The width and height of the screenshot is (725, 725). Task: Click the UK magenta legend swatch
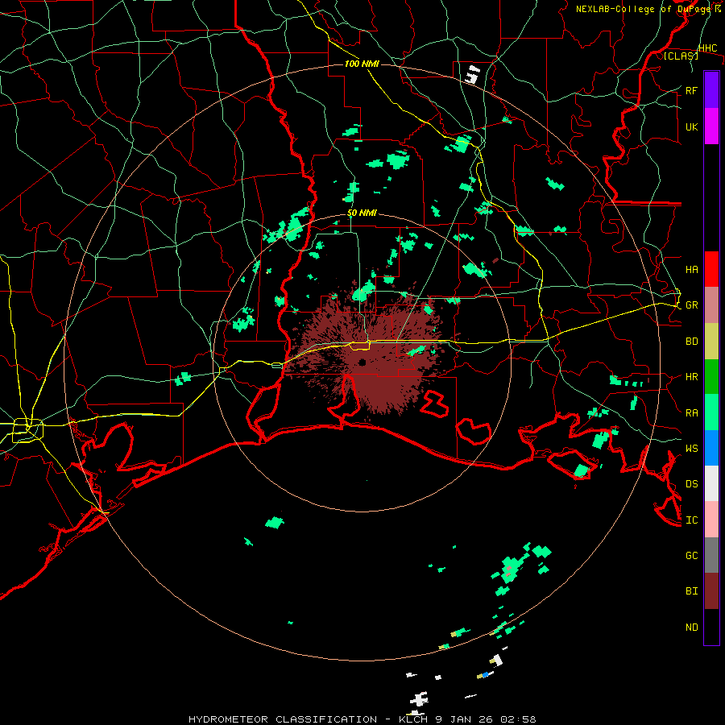[711, 126]
